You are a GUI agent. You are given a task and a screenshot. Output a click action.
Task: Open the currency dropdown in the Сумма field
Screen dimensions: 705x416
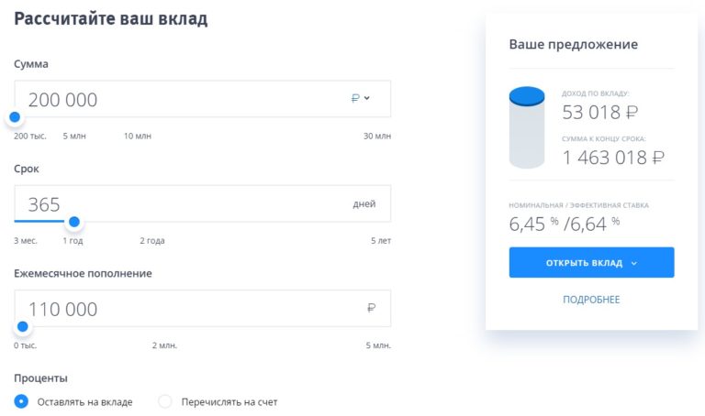click(x=361, y=98)
